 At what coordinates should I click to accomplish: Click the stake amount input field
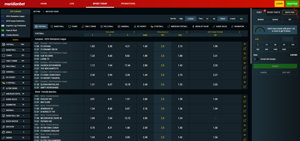288,39
